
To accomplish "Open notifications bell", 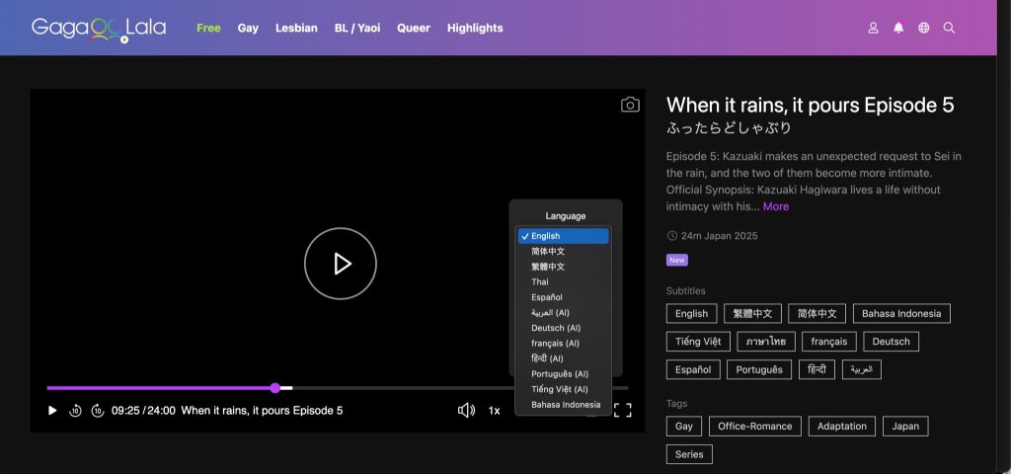I will pos(898,29).
